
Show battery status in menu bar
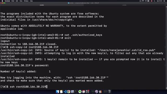pos(147,1)
